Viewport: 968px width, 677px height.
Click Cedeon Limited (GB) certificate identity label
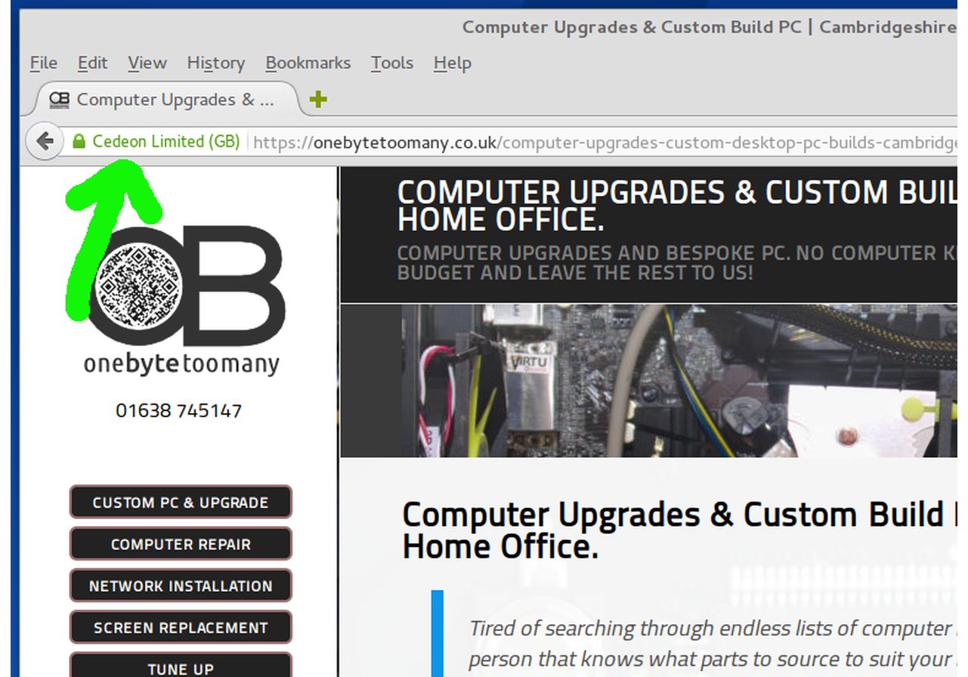[x=165, y=141]
